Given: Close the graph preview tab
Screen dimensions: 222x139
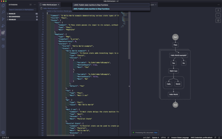Looking at the screenshot, I should (x=156, y=5).
